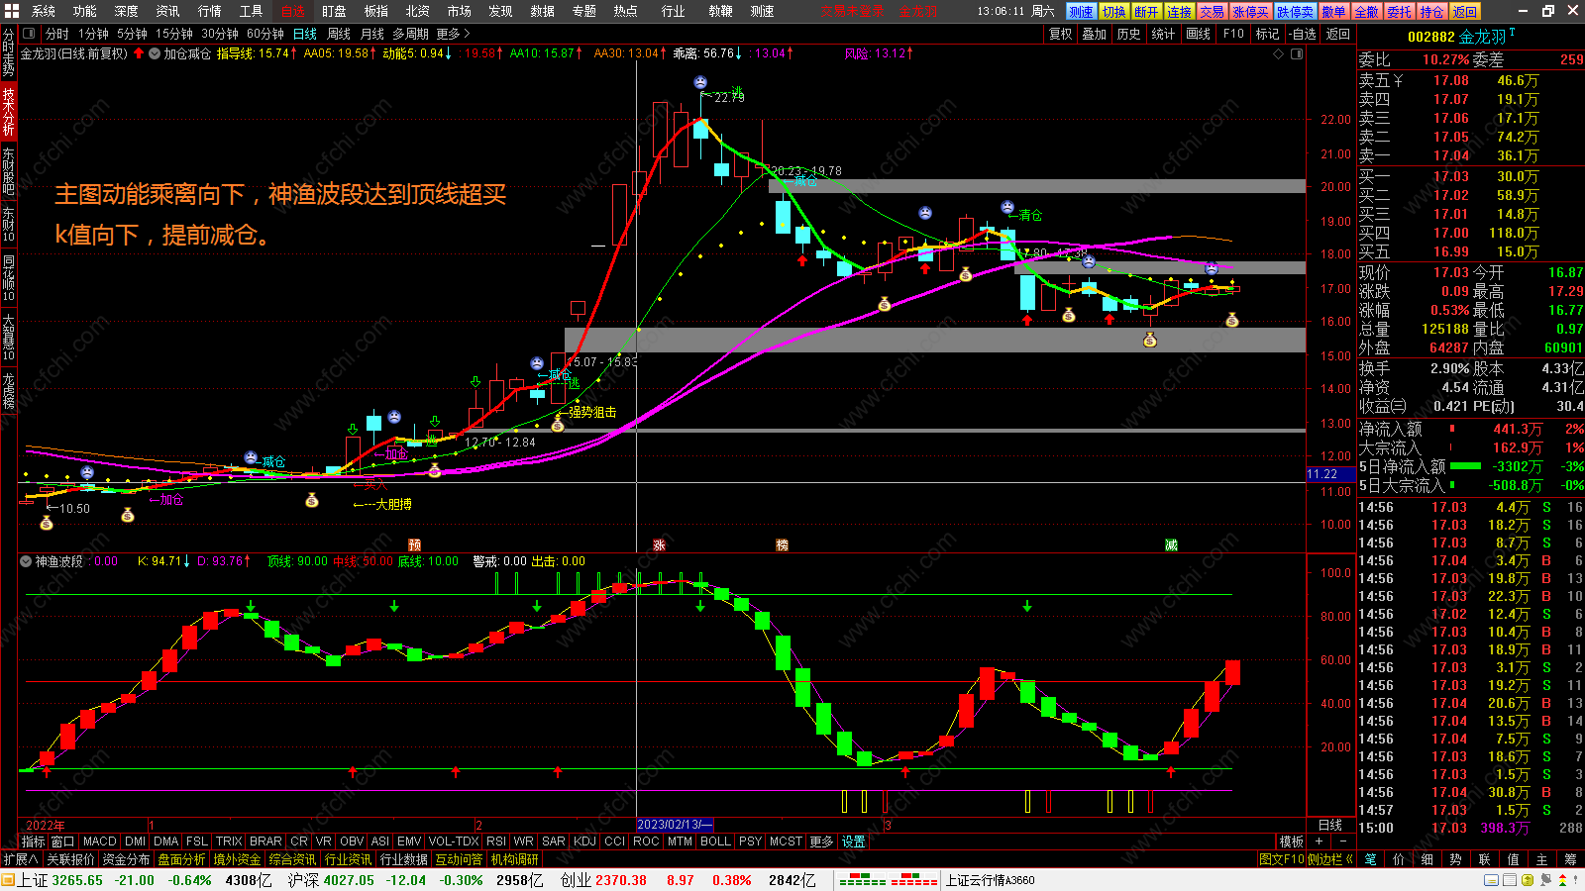Select the MACD indicator tab
1585x891 pixels.
99,841
